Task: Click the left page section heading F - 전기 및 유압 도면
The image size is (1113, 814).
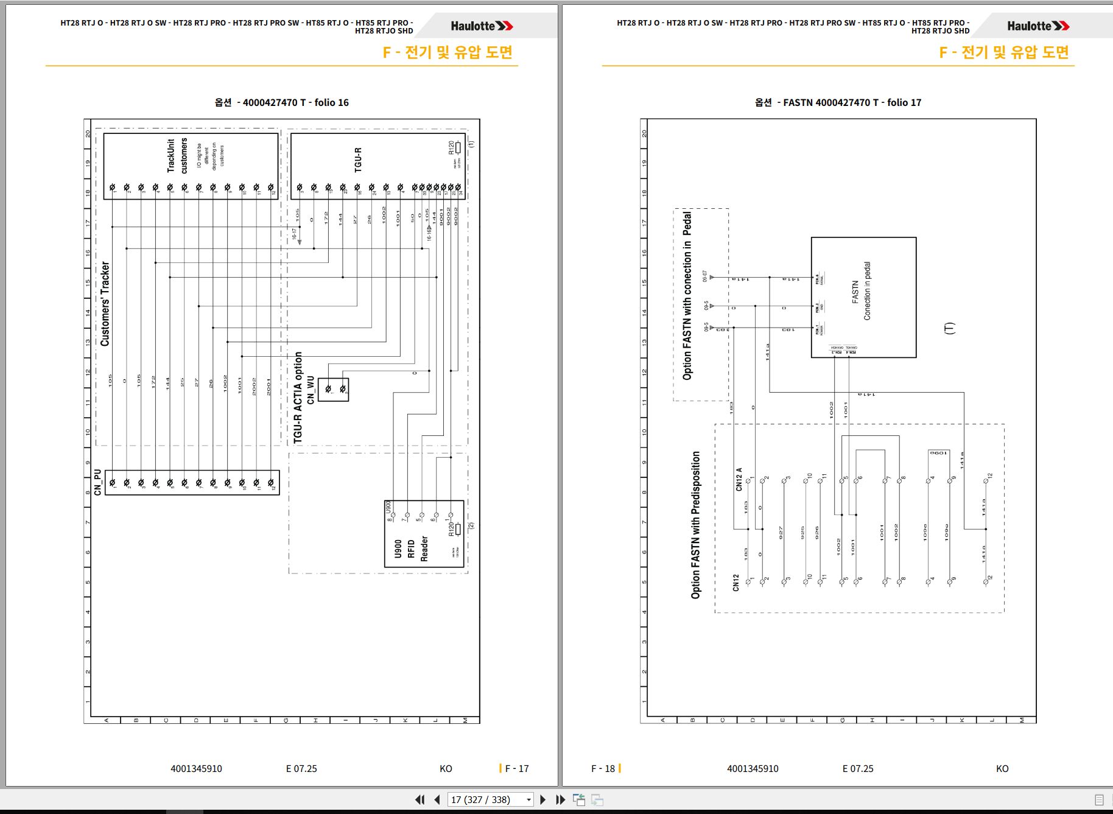Action: click(448, 52)
